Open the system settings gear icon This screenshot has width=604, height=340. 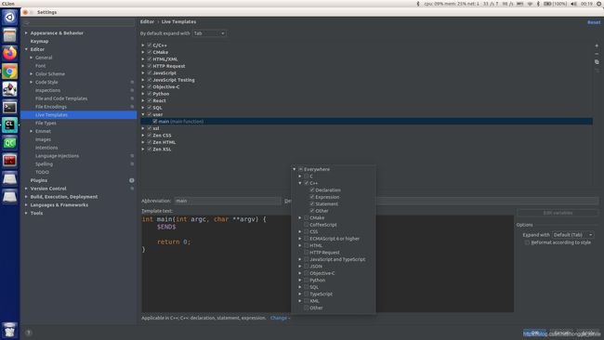click(599, 4)
